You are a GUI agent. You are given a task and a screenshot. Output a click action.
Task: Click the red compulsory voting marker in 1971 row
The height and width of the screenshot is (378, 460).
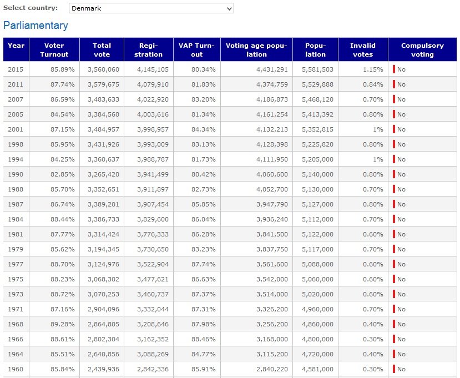tap(394, 309)
